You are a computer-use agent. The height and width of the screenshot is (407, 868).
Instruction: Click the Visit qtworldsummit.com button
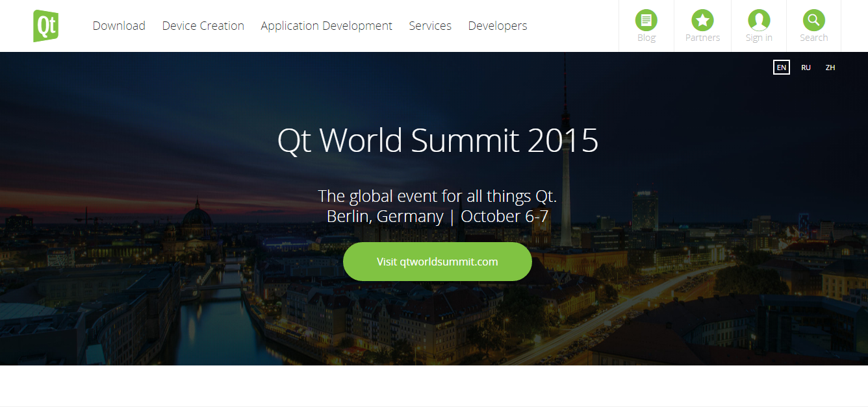(x=437, y=262)
